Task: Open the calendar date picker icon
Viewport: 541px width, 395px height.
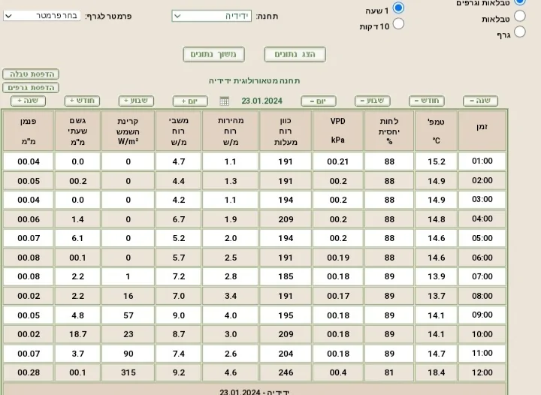Action: [225, 101]
